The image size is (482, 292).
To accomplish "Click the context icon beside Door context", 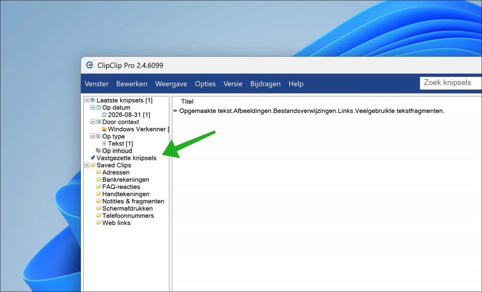I will [98, 122].
